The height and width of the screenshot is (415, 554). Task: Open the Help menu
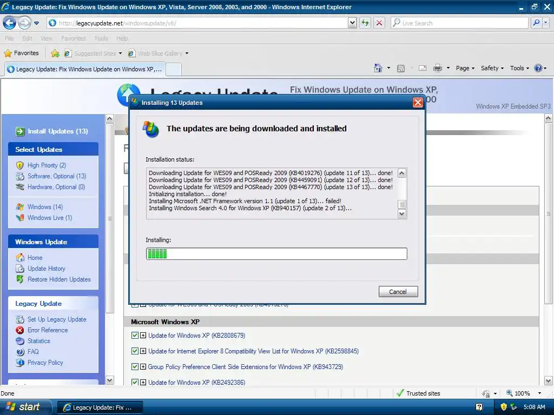click(x=122, y=38)
